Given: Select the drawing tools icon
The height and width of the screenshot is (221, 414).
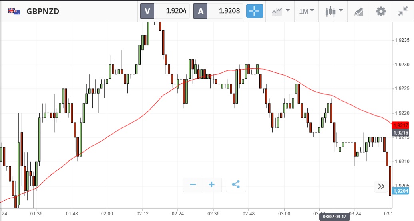Looking at the screenshot, I should 358,11.
